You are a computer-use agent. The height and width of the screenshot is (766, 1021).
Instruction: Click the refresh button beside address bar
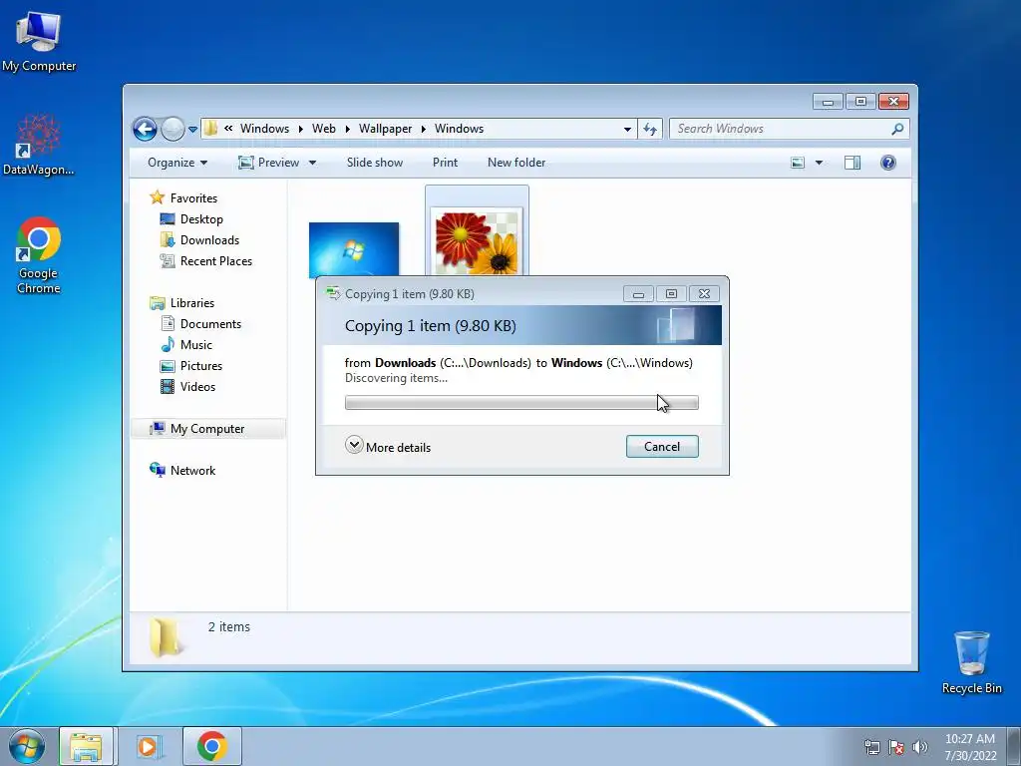pos(650,129)
